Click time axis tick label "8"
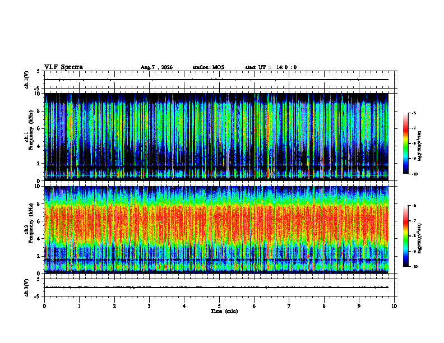Viewport: 444px width, 343px height. coord(324,306)
